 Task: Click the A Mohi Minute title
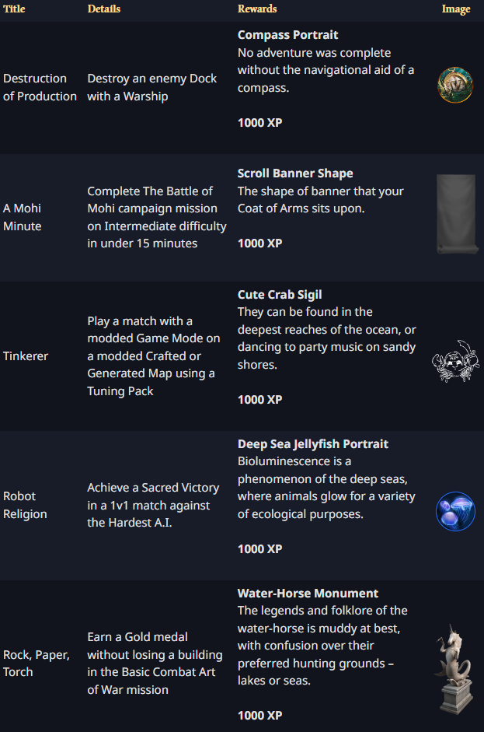click(23, 217)
